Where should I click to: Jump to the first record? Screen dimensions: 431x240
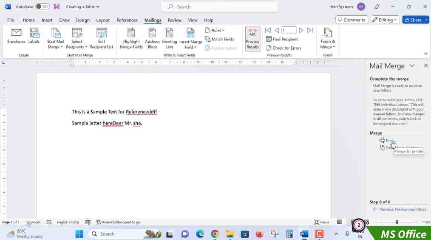pyautogui.click(x=268, y=30)
